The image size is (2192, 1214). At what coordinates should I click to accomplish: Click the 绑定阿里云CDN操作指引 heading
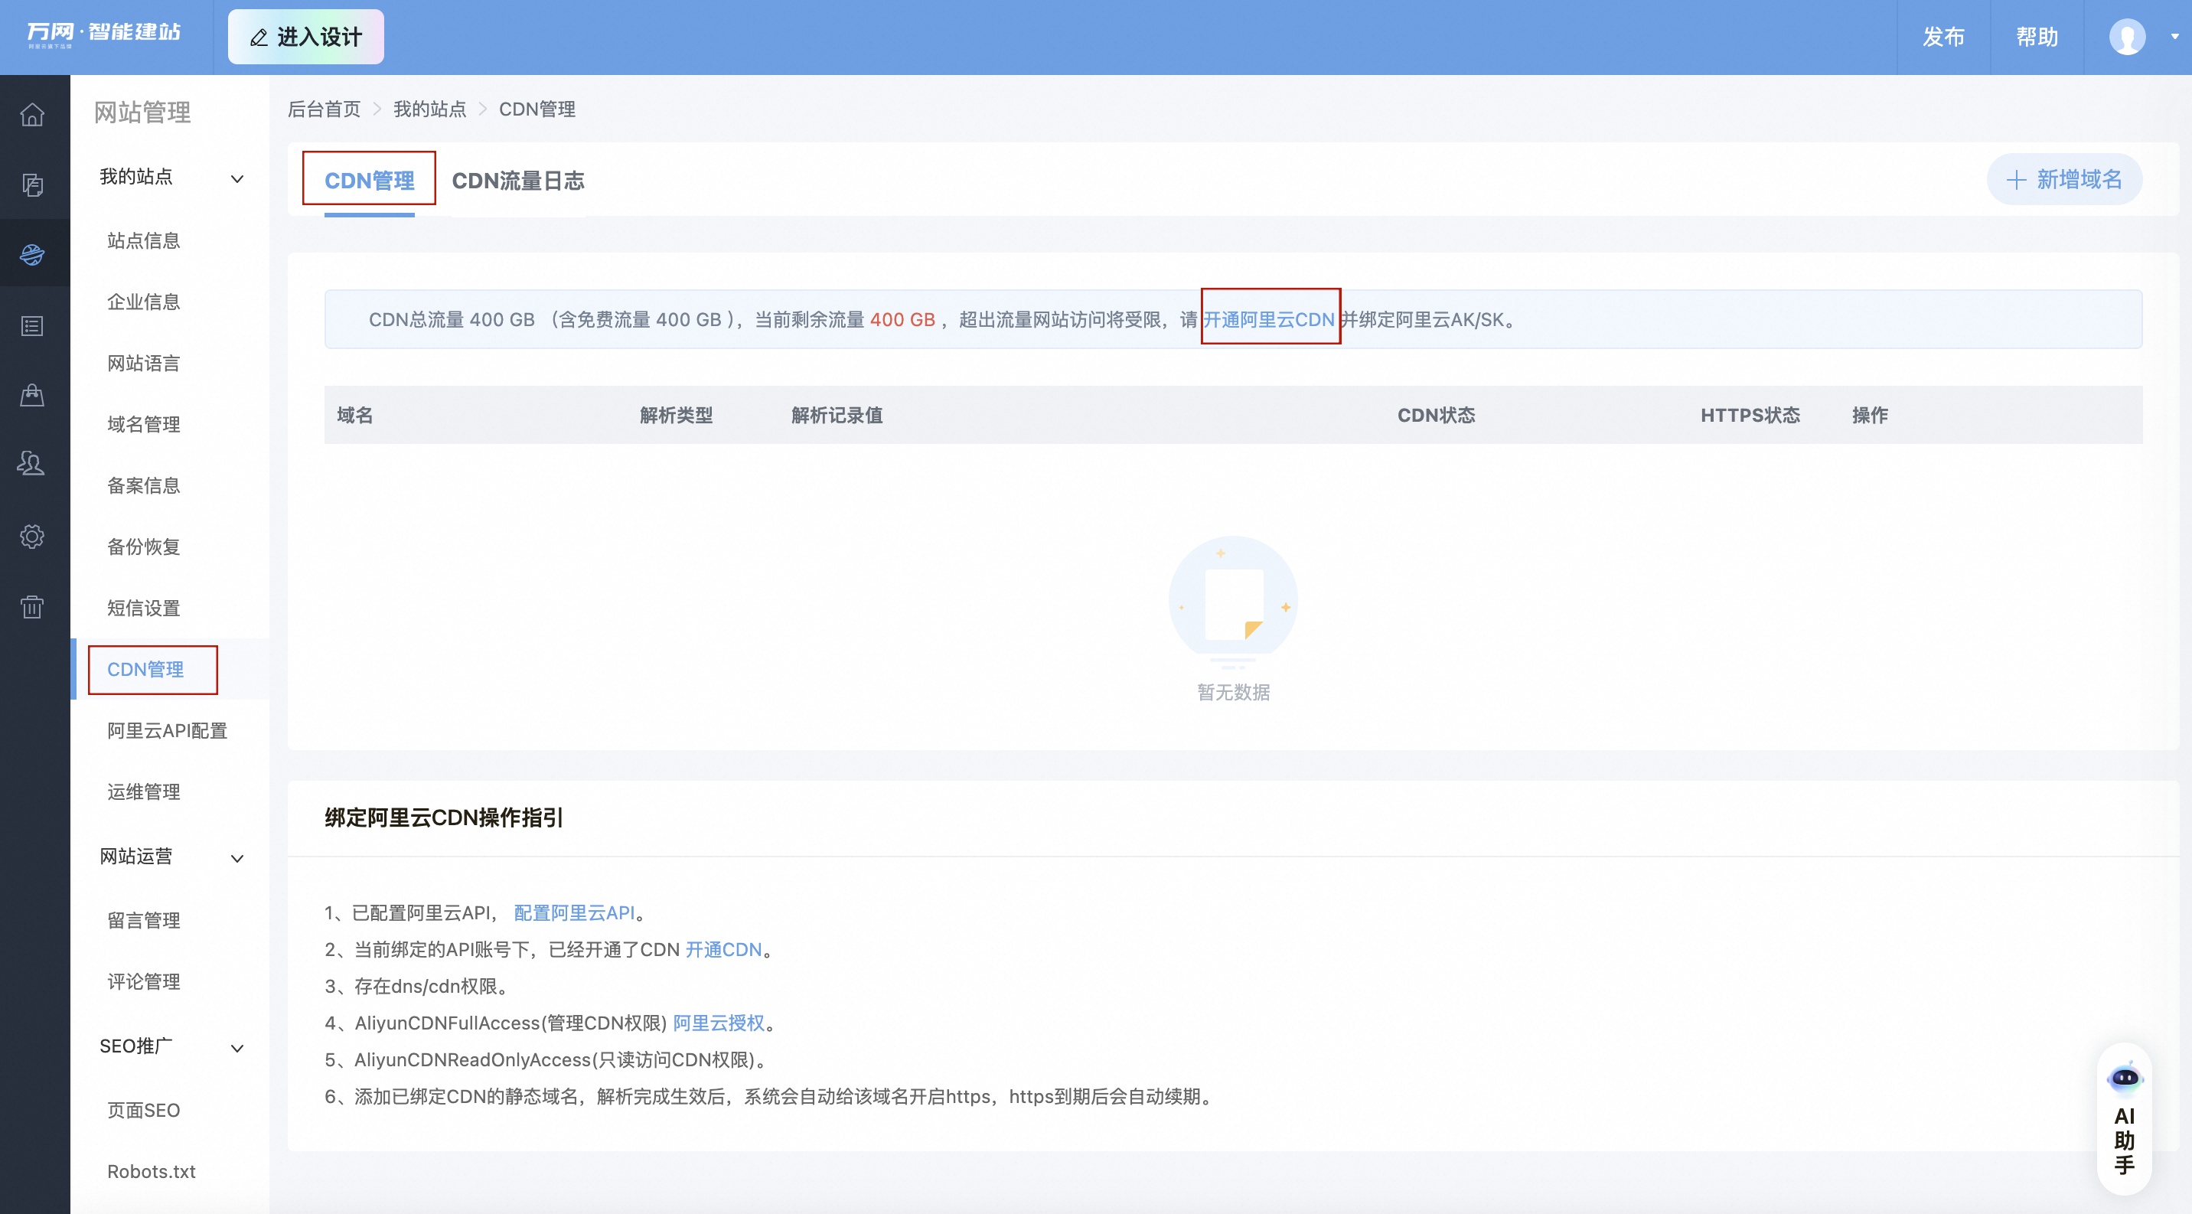pos(443,817)
